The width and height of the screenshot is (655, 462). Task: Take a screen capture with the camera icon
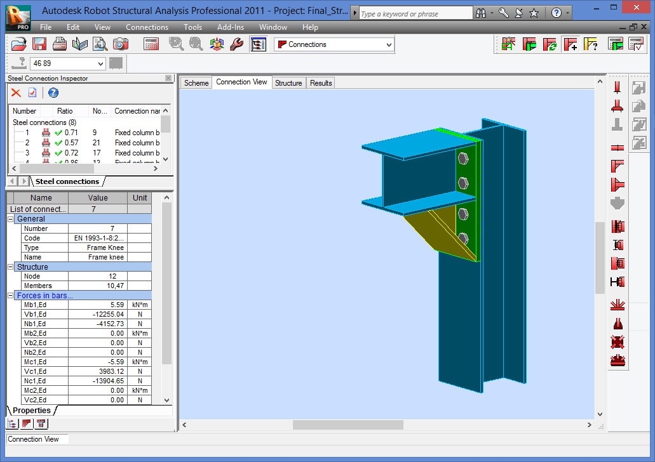point(121,44)
